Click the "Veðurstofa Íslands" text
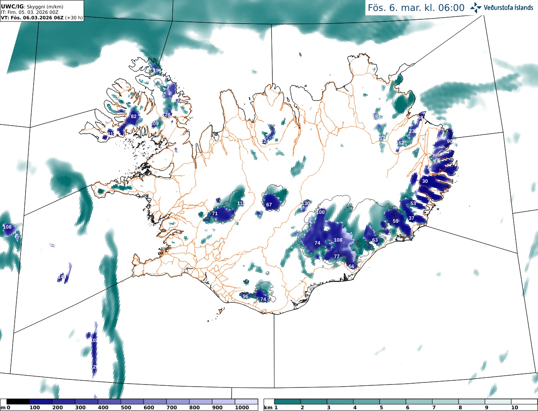This screenshot has height=411, width=538. (509, 8)
